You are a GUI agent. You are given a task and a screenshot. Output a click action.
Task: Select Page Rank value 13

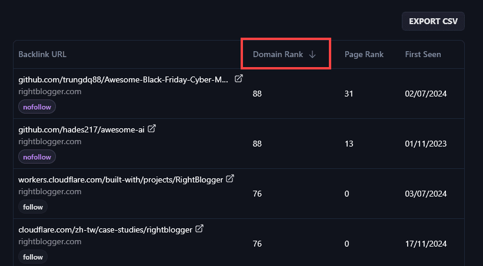(349, 144)
